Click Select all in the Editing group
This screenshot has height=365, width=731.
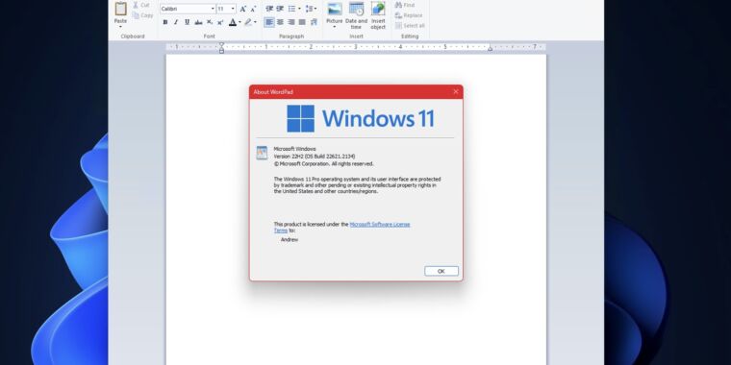click(x=410, y=26)
